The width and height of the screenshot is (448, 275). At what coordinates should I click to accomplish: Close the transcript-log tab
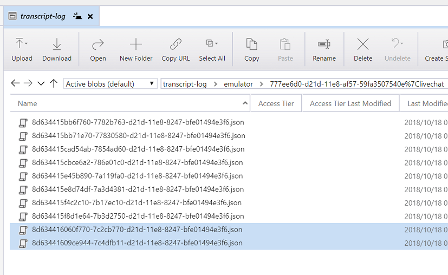[x=90, y=16]
